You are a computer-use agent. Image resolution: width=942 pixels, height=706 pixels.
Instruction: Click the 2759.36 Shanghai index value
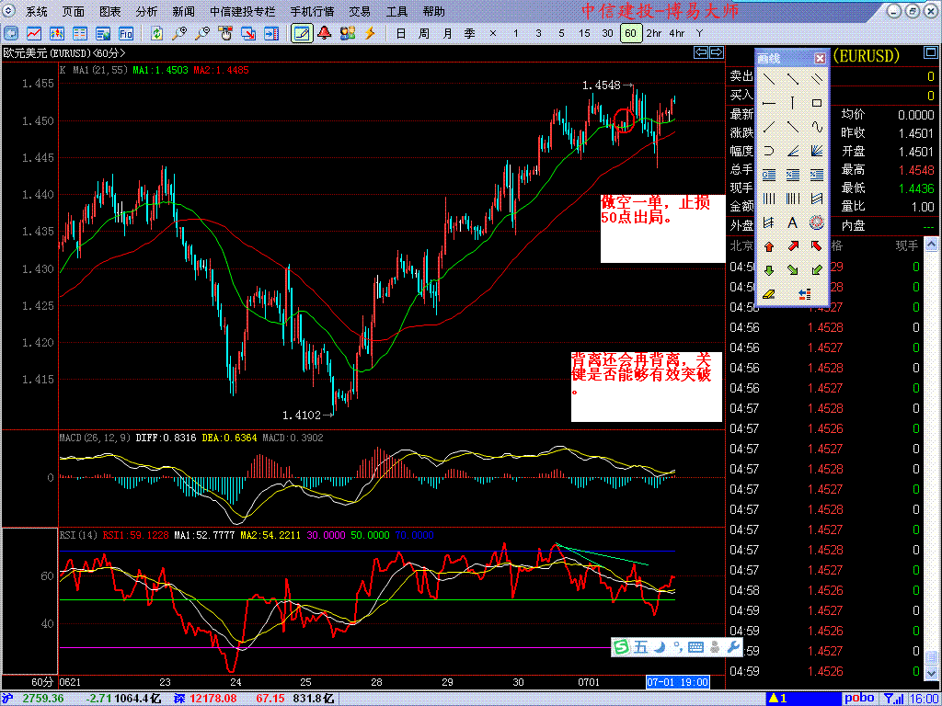(43, 699)
